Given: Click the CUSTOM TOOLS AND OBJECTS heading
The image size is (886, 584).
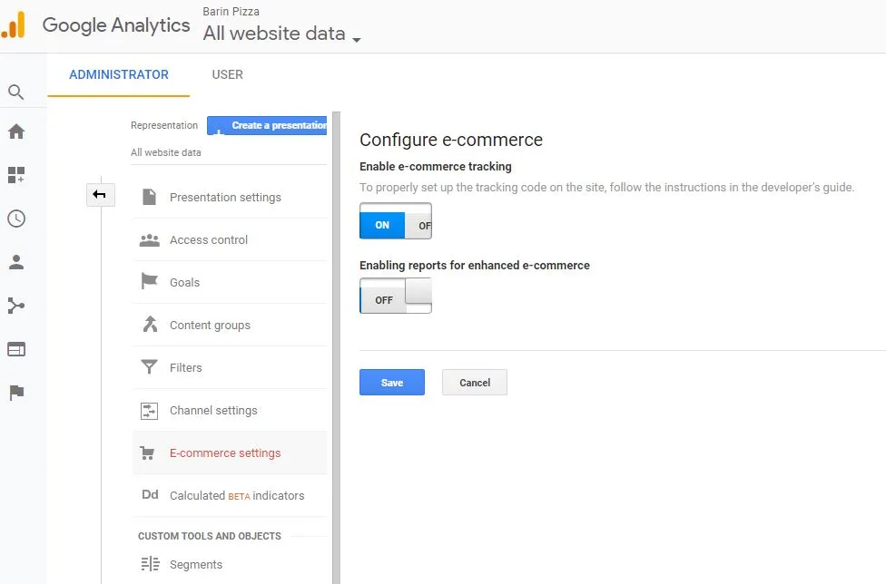Looking at the screenshot, I should tap(210, 536).
